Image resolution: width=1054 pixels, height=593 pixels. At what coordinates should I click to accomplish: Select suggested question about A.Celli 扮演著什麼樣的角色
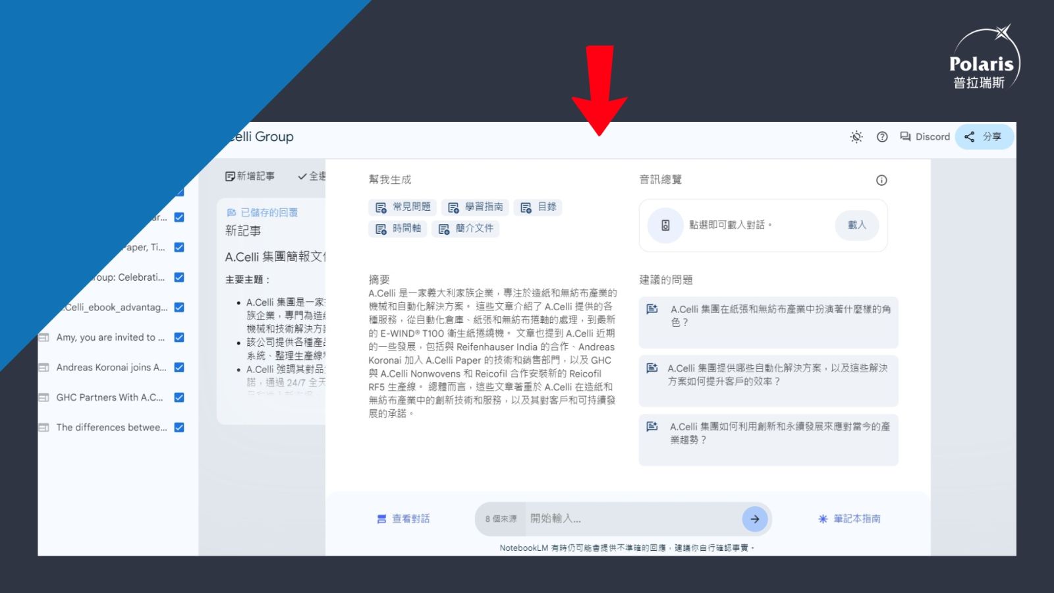[x=768, y=322]
